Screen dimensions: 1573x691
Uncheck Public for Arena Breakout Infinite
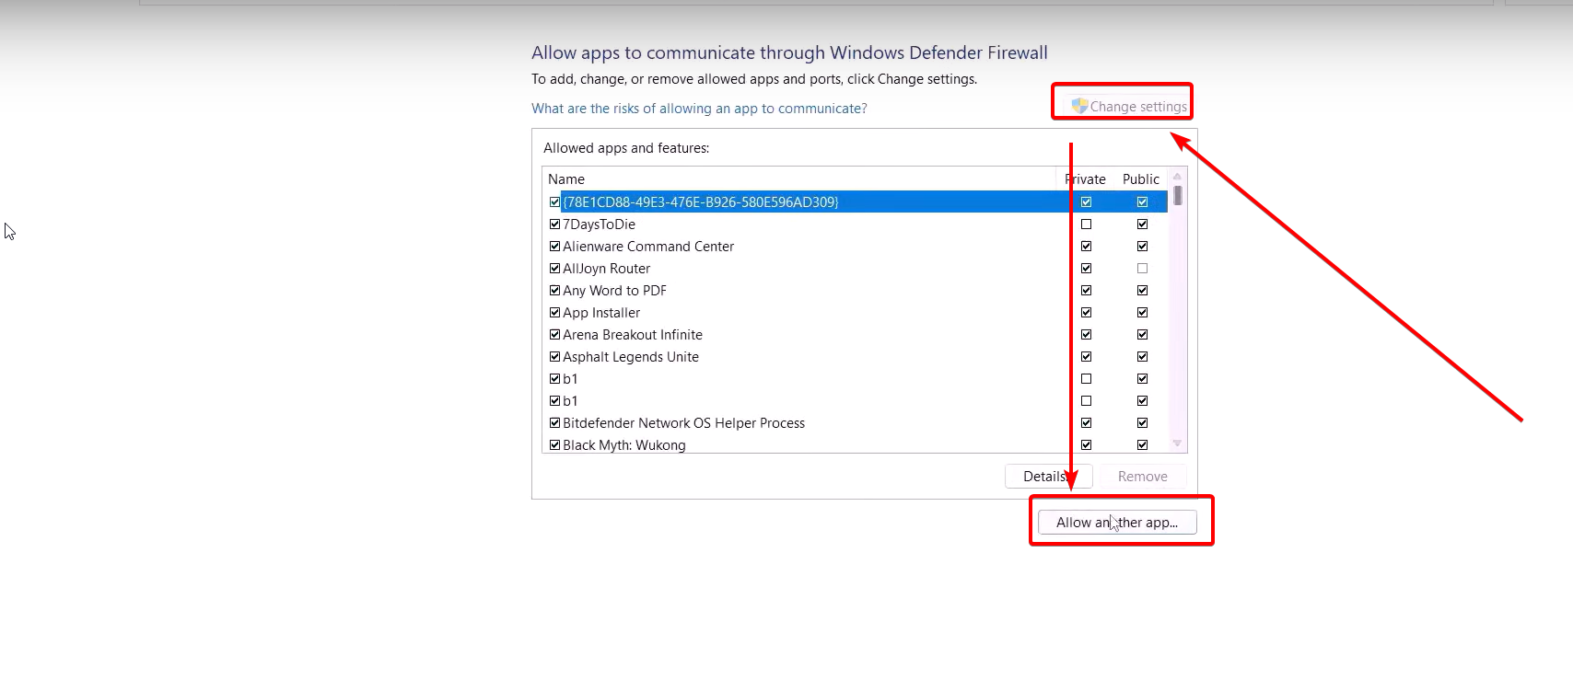(1142, 335)
